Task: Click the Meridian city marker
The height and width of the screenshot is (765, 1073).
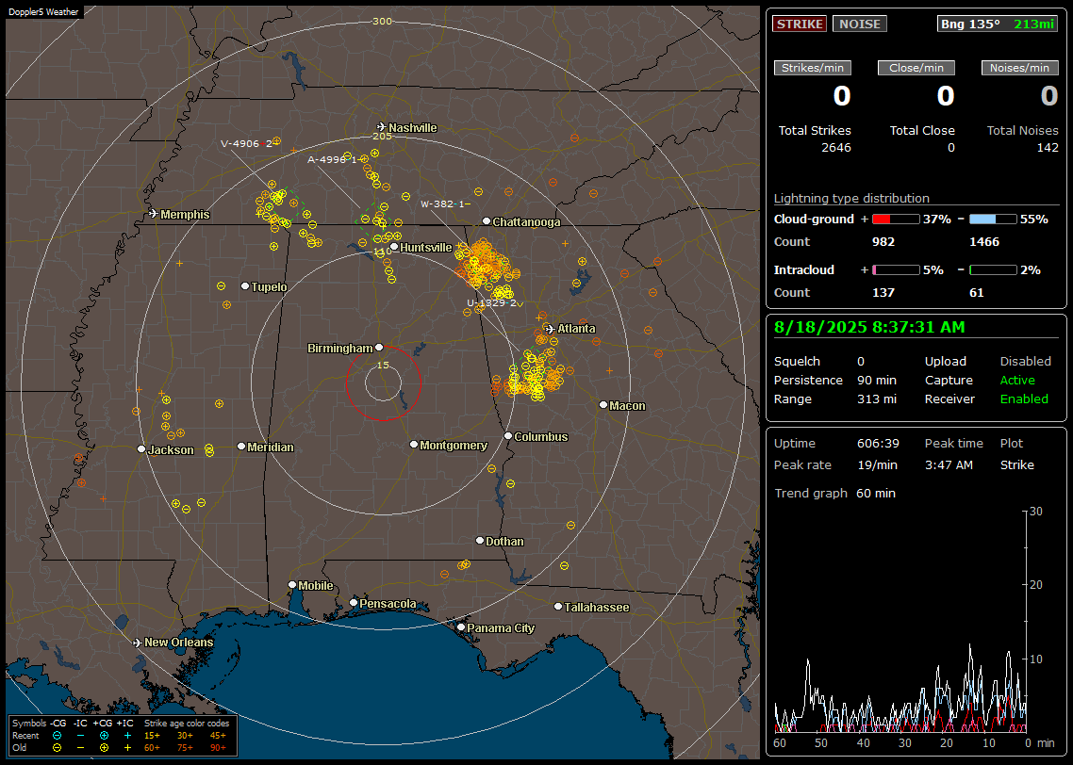Action: [x=240, y=447]
